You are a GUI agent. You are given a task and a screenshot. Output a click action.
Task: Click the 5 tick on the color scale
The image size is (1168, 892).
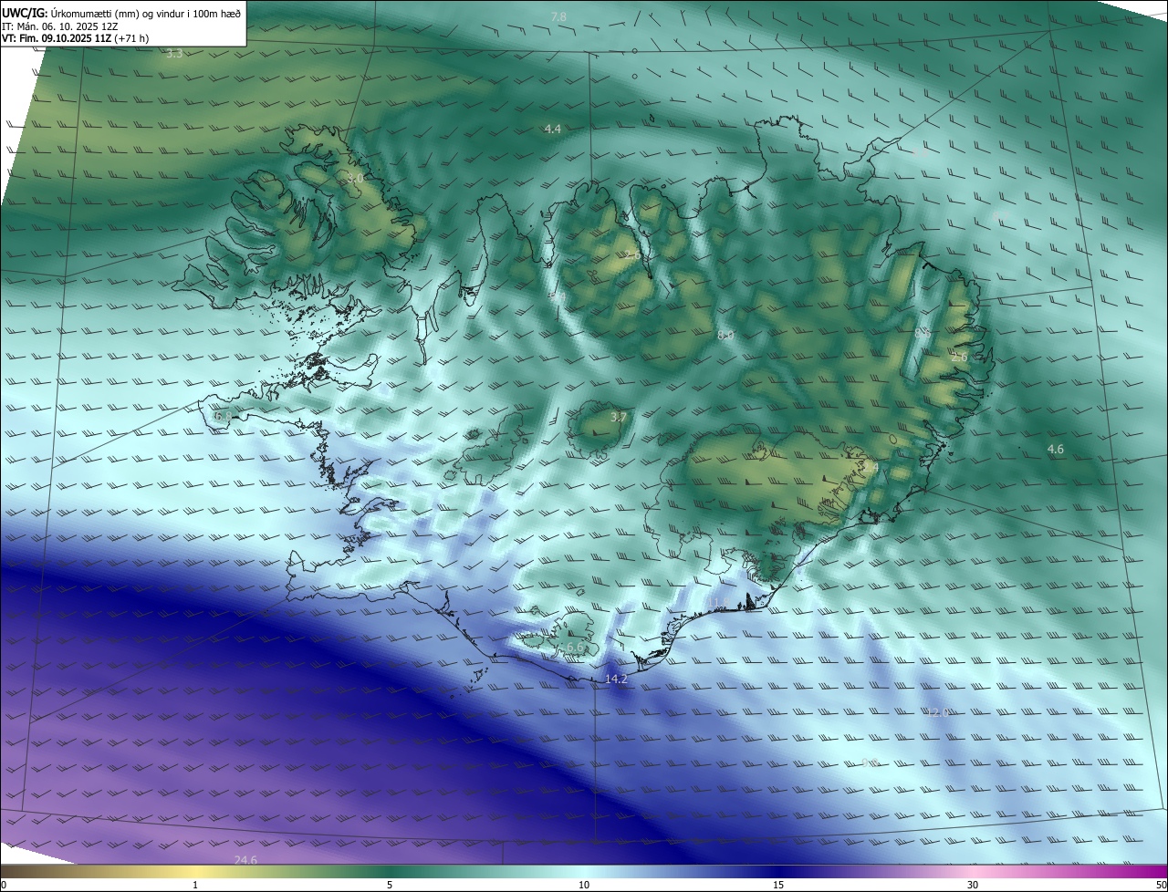(390, 885)
